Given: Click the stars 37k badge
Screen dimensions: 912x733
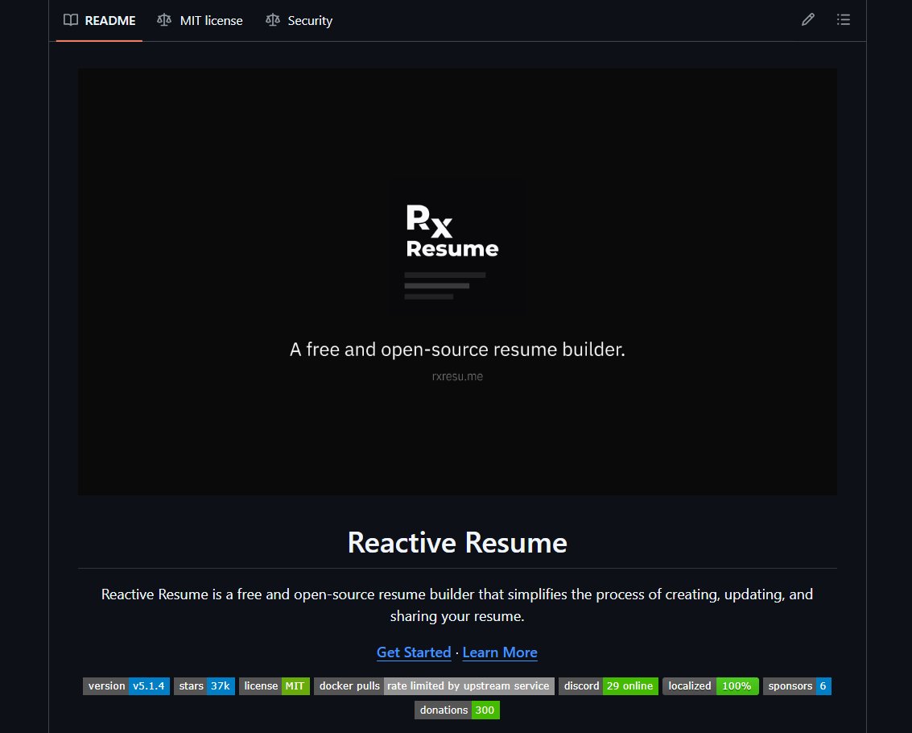Looking at the screenshot, I should tap(204, 685).
